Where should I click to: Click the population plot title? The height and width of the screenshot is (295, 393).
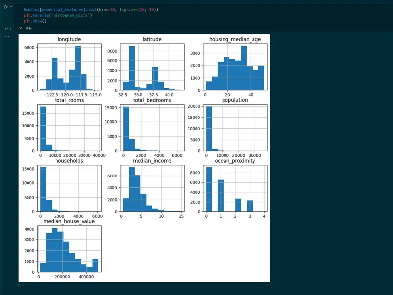tap(235, 100)
